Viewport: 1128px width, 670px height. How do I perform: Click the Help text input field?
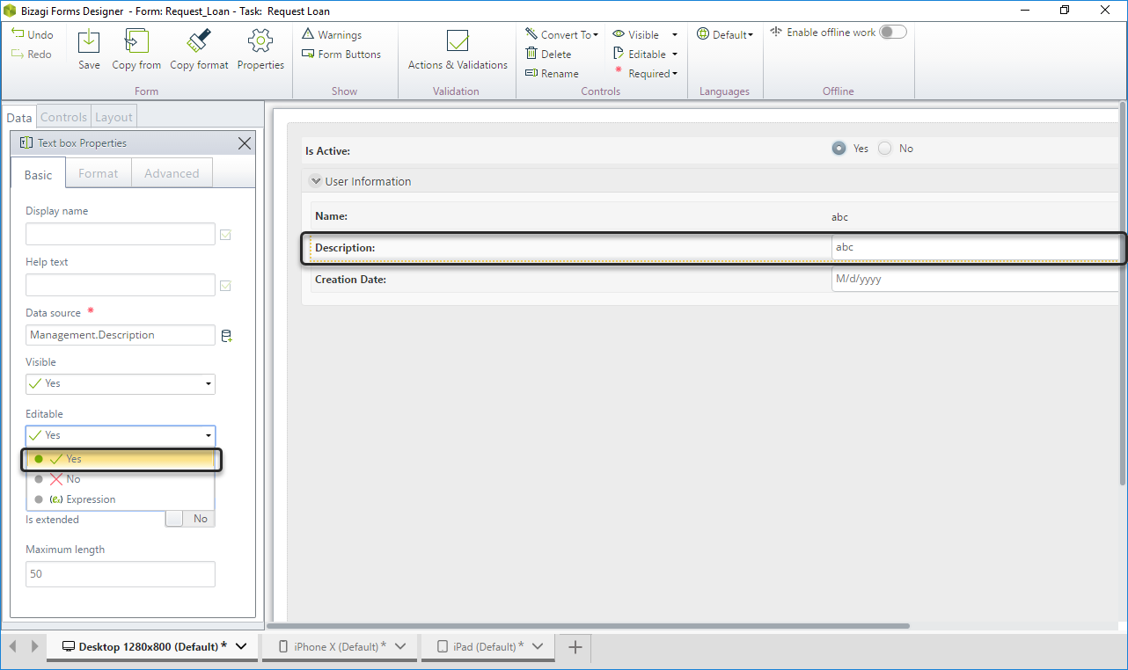(x=121, y=285)
